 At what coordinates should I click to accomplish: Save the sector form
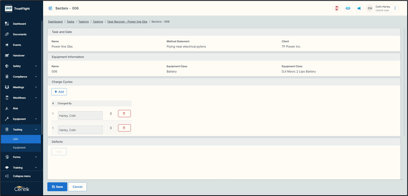(57, 187)
